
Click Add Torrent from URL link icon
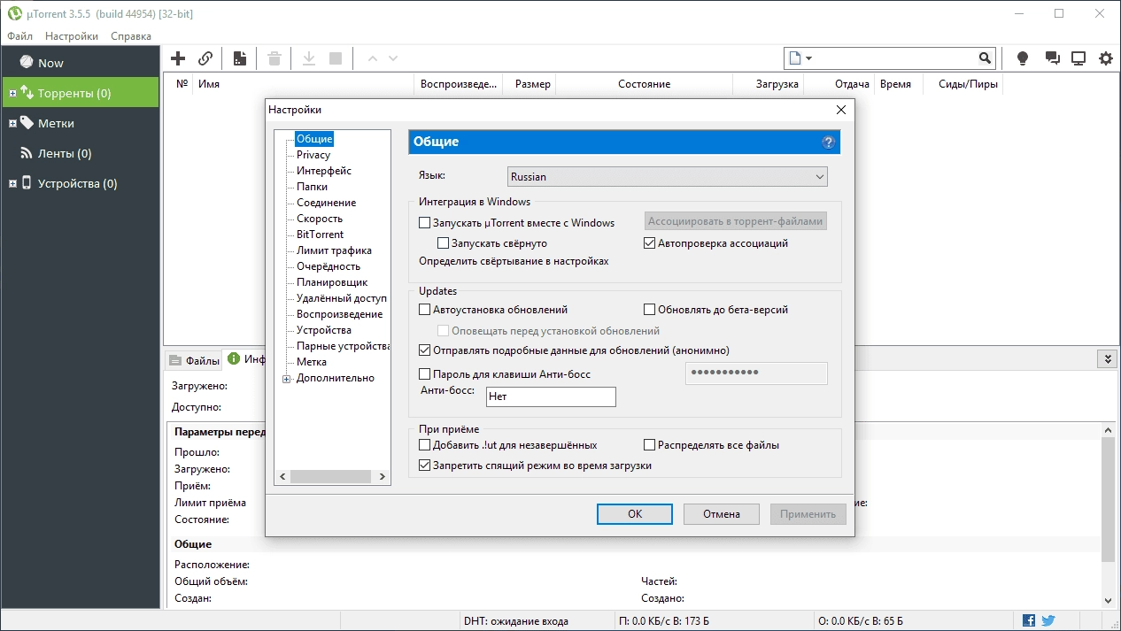205,58
